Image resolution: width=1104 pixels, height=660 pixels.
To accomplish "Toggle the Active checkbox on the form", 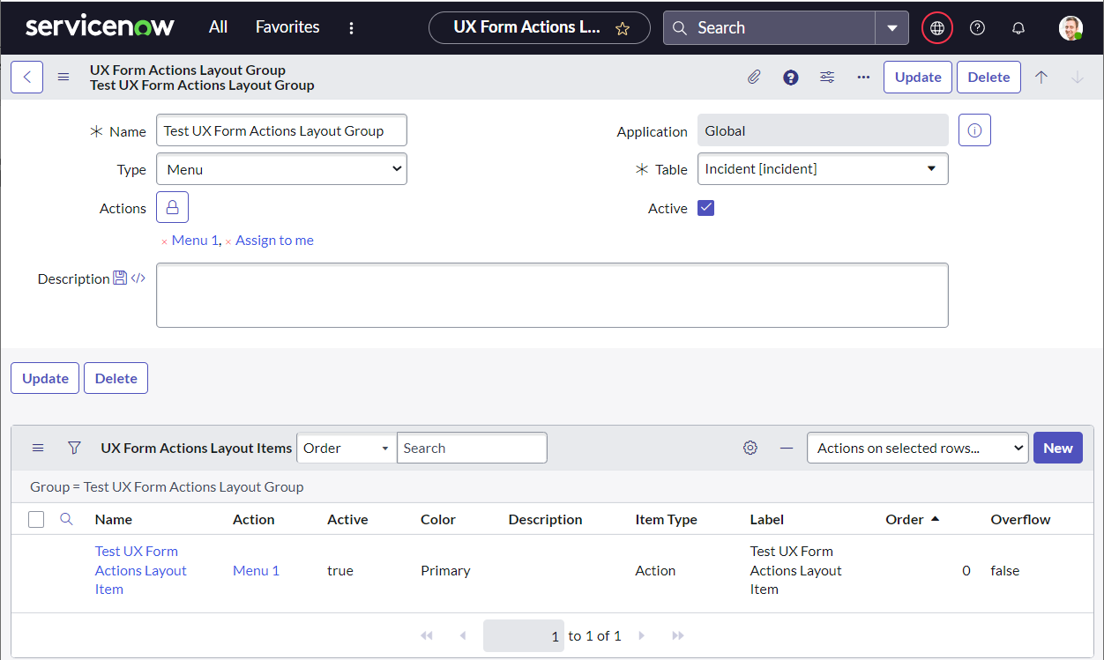I will pos(705,208).
